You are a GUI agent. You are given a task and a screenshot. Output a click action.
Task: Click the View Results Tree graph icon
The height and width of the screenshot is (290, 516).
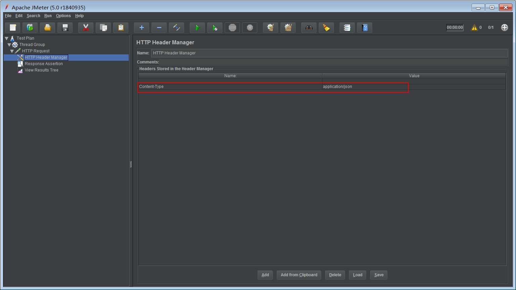[20, 70]
